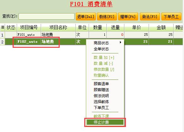Viewport: 184px width, 132px height.
Task: Click 下单员工 in the context menu
Action: click(101, 107)
